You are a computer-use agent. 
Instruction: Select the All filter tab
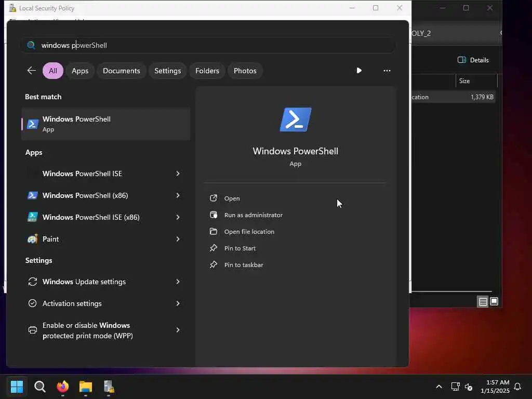53,71
